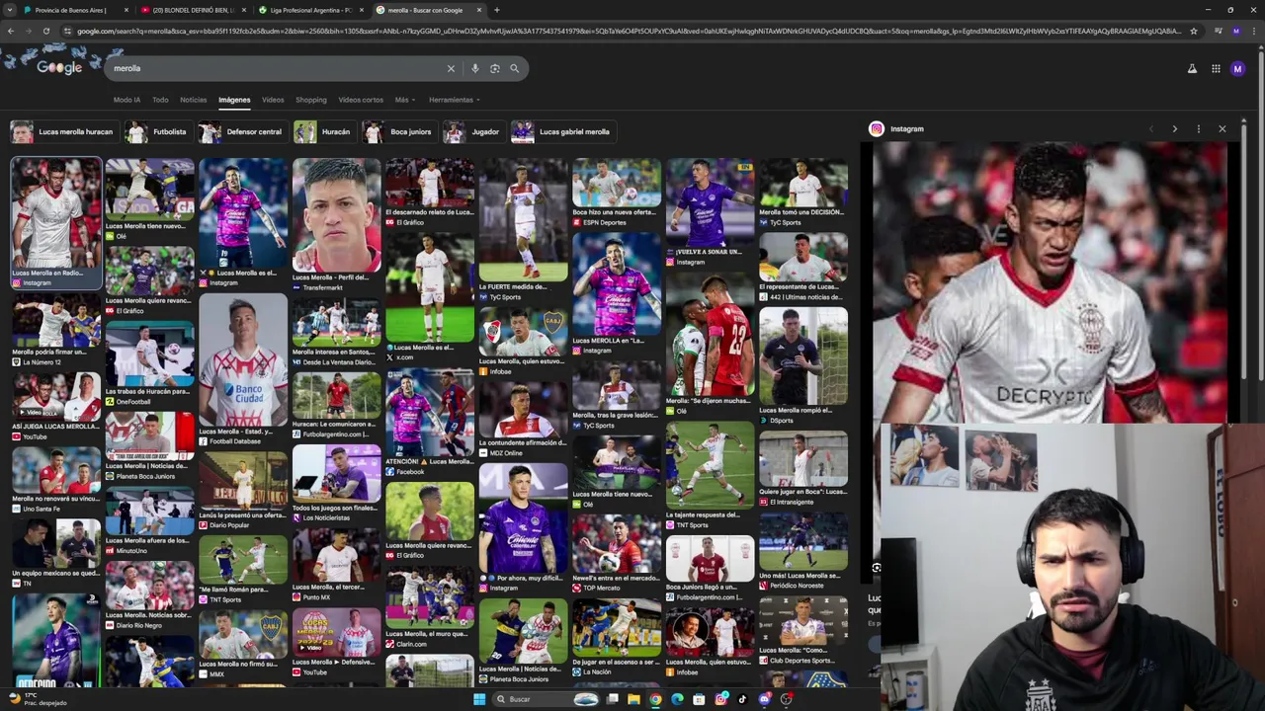Reload the page

(46, 31)
